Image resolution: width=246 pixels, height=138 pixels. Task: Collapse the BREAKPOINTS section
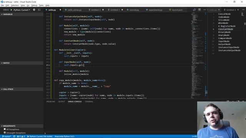tap(22, 126)
